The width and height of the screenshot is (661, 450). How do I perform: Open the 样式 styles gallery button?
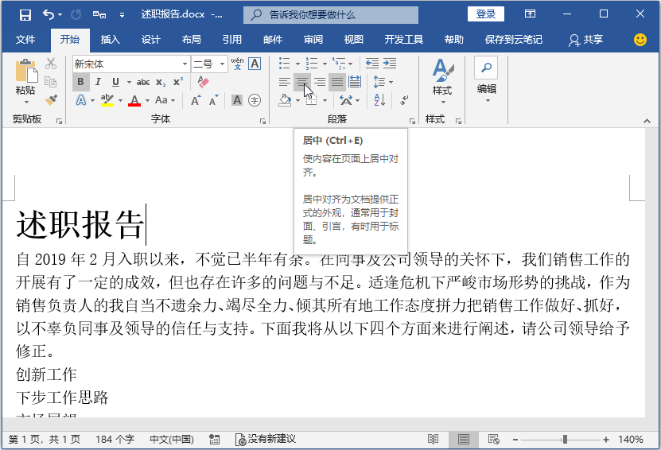coord(442,81)
